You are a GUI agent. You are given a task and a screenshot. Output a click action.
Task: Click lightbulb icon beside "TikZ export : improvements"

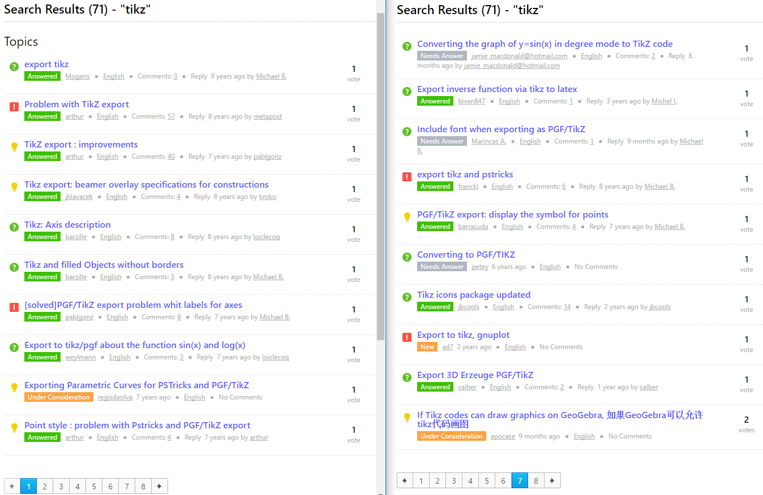tap(14, 147)
